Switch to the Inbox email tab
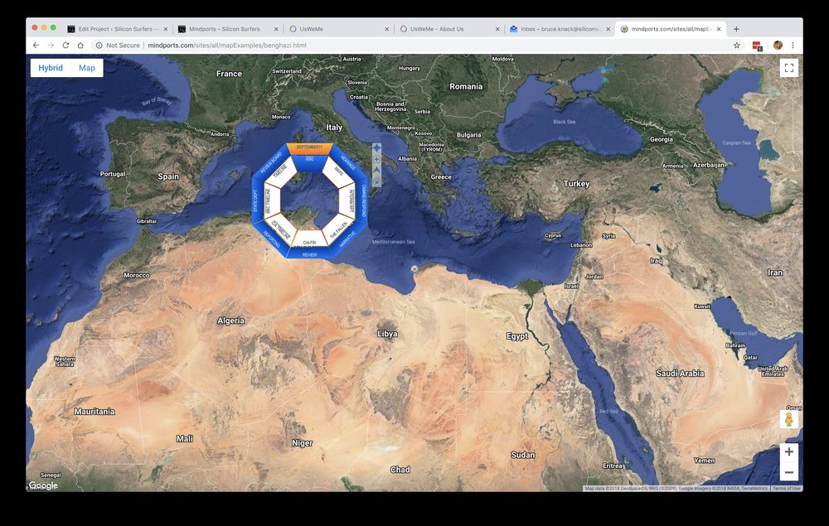829x526 pixels. click(x=560, y=29)
